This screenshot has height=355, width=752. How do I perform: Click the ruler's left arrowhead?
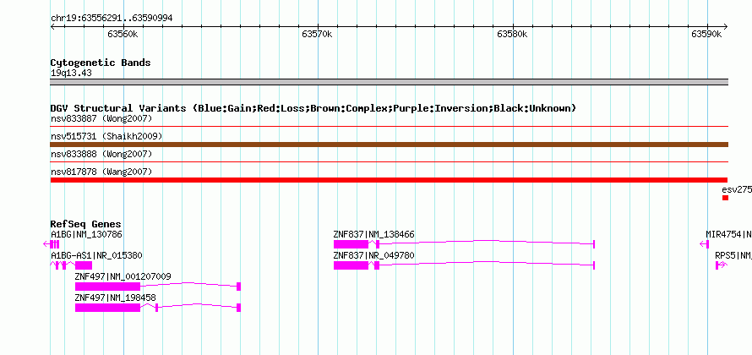coord(52,26)
